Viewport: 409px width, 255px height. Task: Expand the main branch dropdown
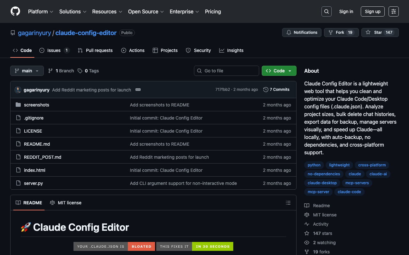(27, 71)
